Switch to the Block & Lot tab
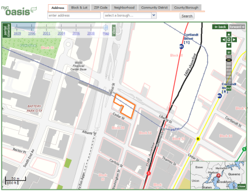 (x=79, y=7)
